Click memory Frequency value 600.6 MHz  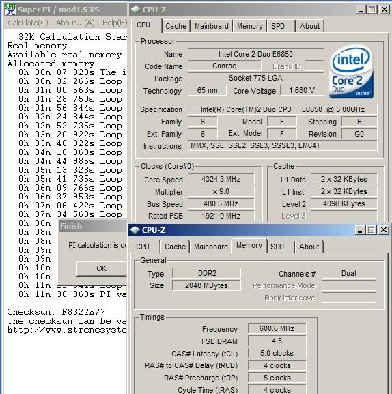(x=277, y=328)
